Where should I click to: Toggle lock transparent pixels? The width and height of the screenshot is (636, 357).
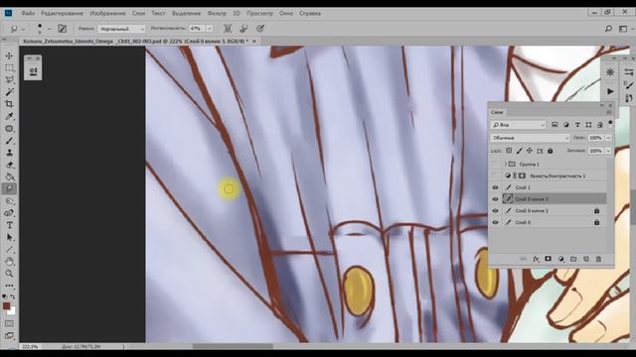(x=509, y=151)
